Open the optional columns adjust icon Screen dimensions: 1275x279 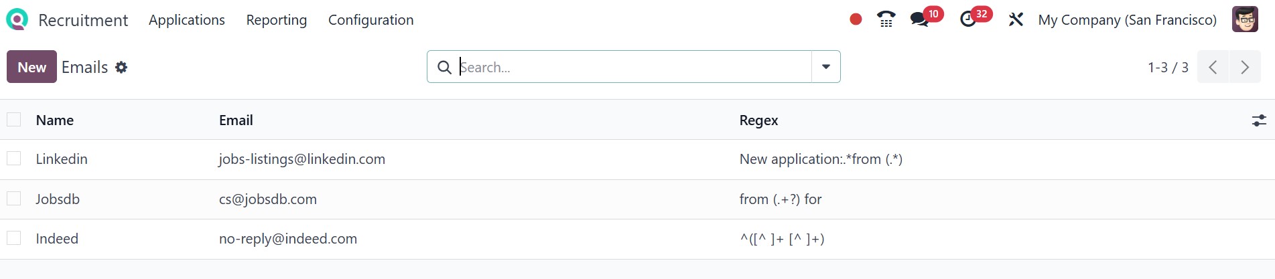[x=1259, y=120]
